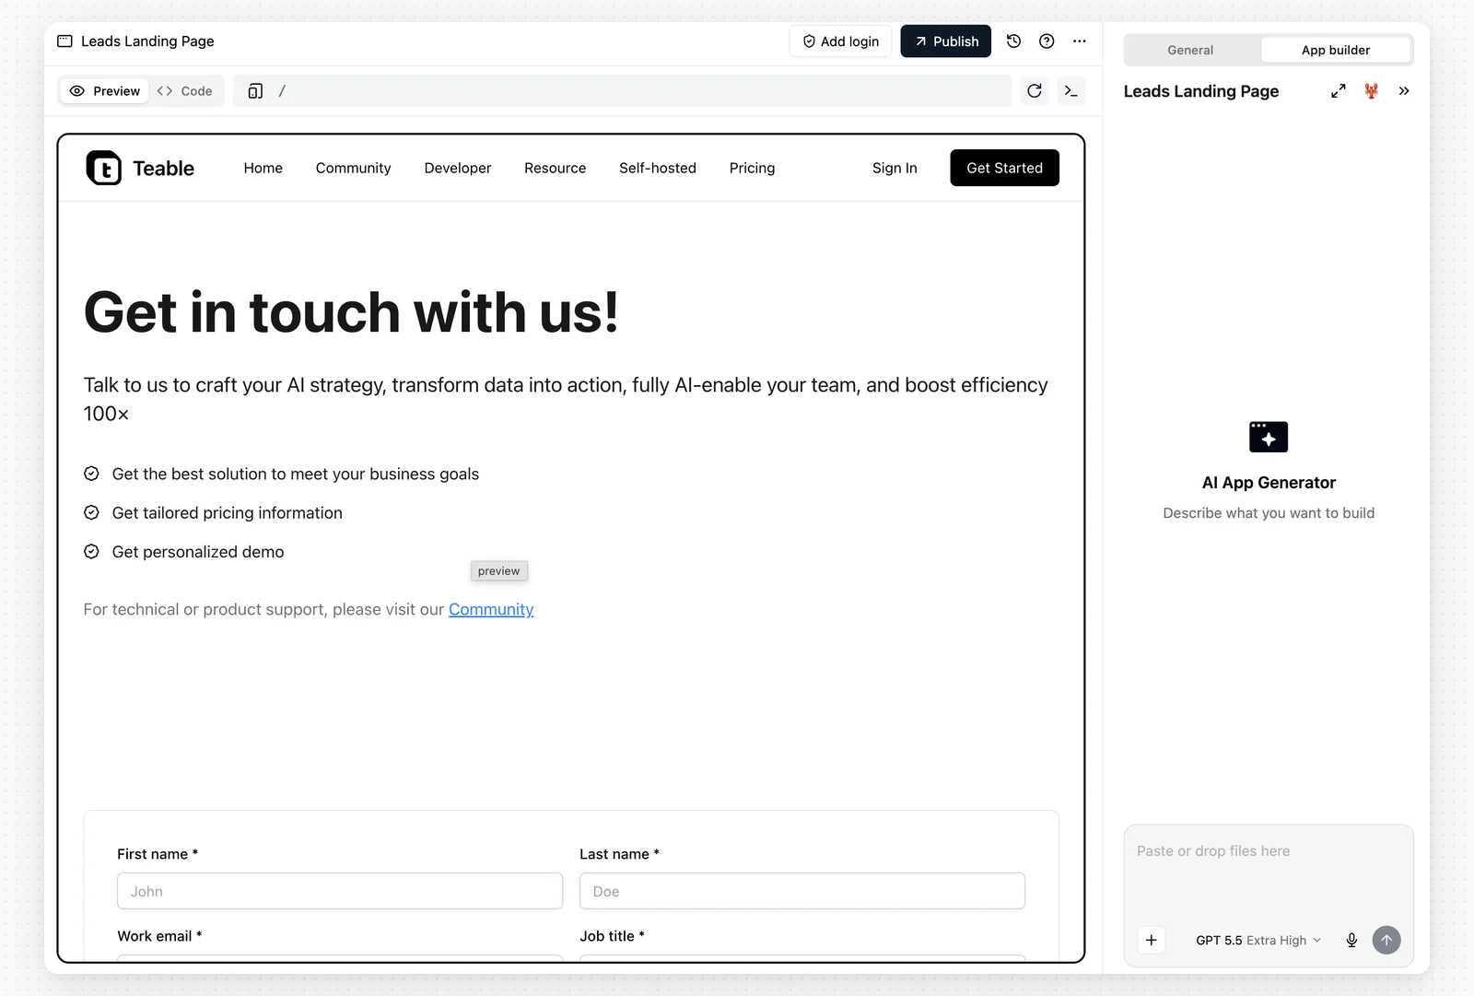Add attachment with the plus button
Screen dimensions: 1474x996
1152,940
